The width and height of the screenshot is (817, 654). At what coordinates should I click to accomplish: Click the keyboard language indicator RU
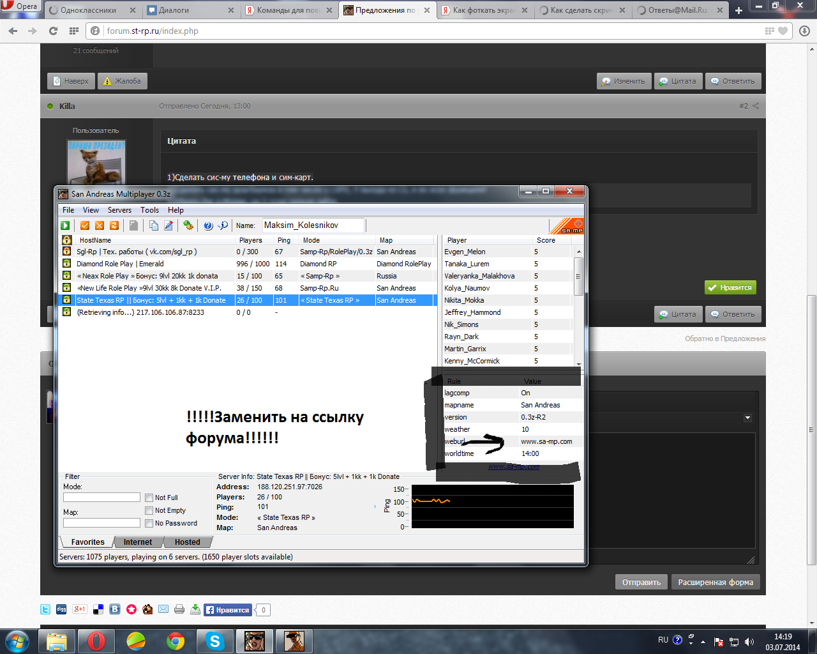[x=663, y=640]
